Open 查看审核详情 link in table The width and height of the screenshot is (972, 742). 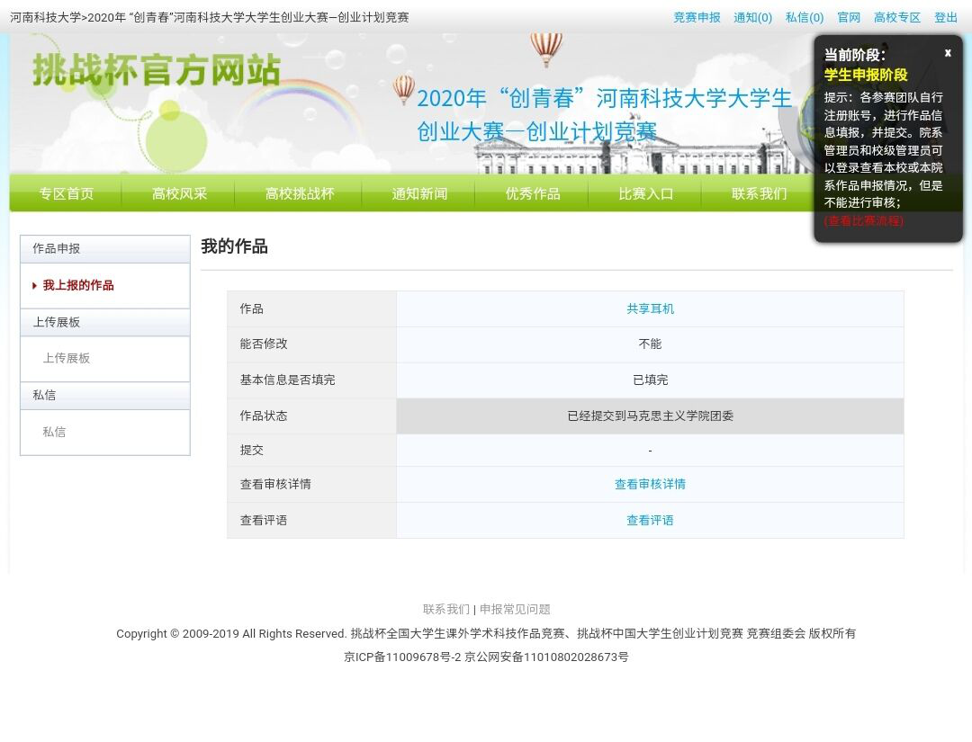click(x=650, y=485)
